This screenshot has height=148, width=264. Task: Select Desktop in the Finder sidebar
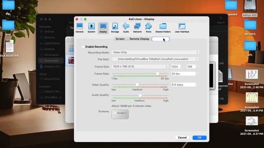(49, 49)
